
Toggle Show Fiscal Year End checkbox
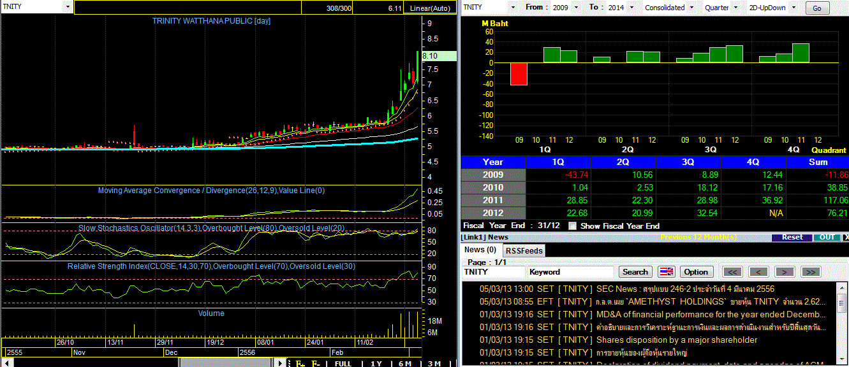[x=572, y=226]
